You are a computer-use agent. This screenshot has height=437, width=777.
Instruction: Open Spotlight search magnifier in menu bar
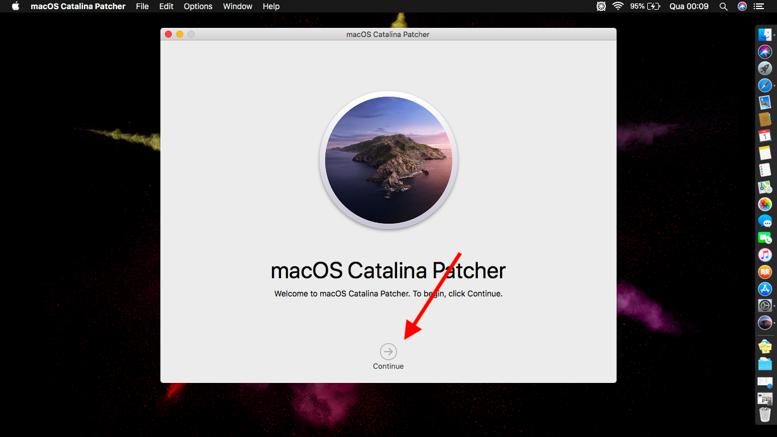[724, 6]
